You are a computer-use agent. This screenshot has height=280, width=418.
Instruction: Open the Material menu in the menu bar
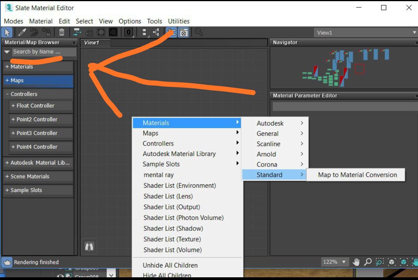pos(41,21)
